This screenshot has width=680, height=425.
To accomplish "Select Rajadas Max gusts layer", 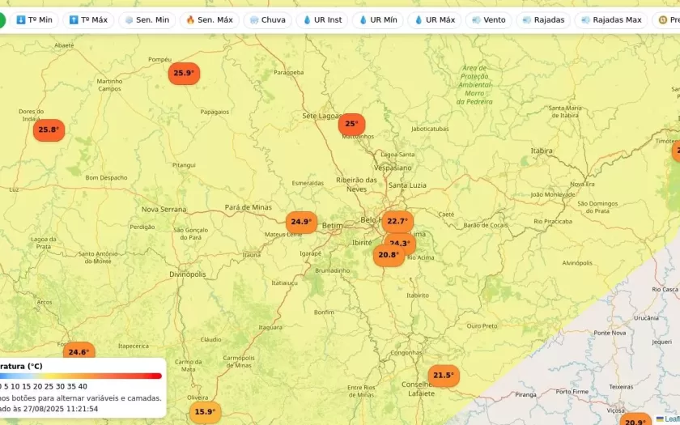I will 610,20.
